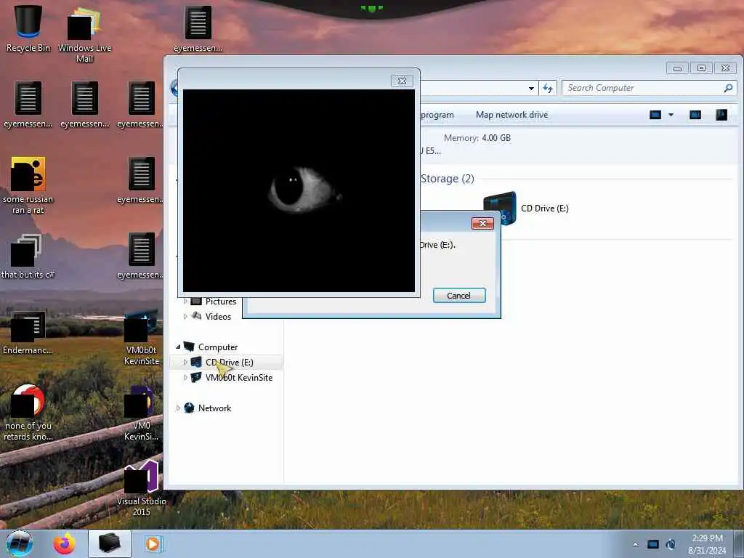Image resolution: width=744 pixels, height=558 pixels.
Task: Click 'Map network drive' in toolbar
Action: [511, 115]
